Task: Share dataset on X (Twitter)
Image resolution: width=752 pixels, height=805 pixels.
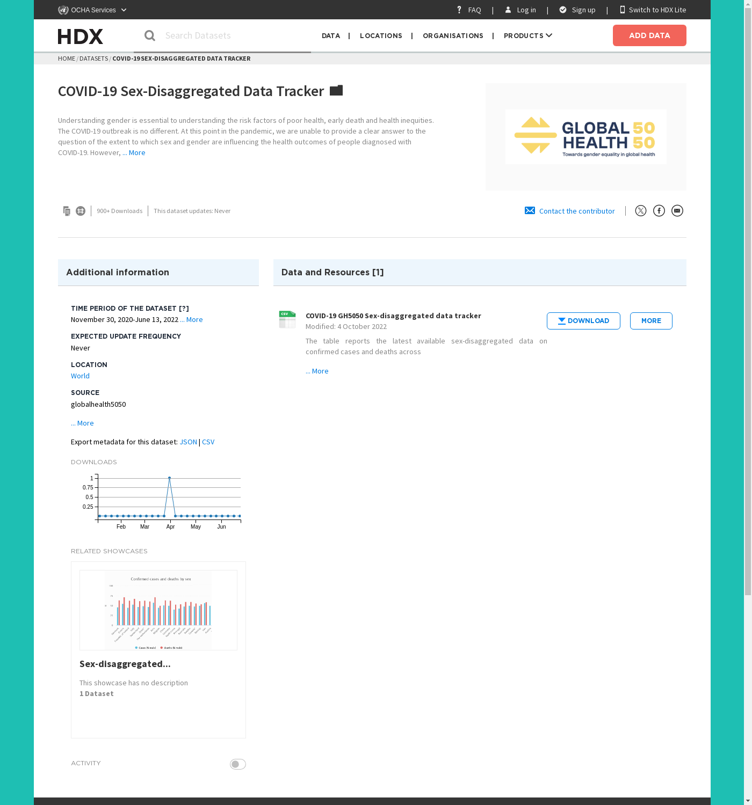Action: 640,211
